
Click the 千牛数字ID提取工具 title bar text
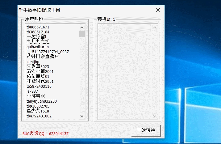click(x=40, y=10)
